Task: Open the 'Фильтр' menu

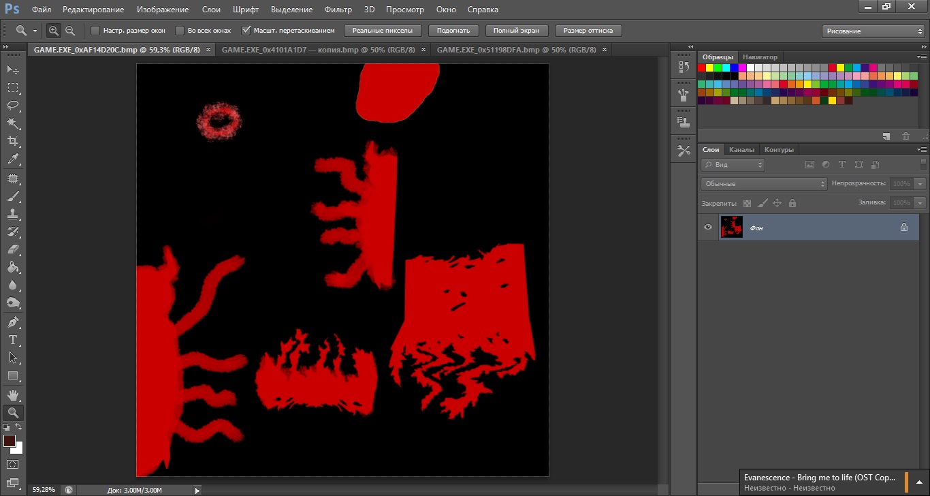Action: [x=338, y=10]
